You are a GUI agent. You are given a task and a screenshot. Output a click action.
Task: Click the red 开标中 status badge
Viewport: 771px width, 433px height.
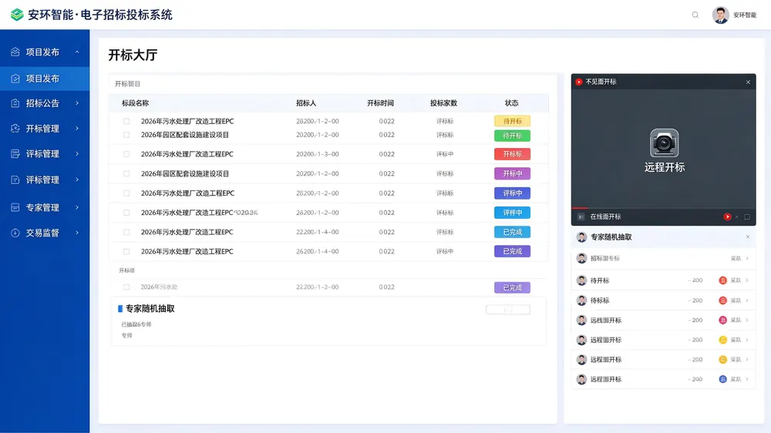[512, 154]
